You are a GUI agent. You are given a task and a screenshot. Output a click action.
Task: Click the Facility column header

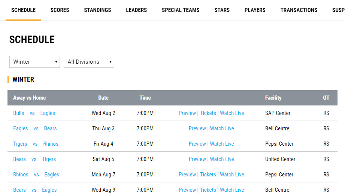pyautogui.click(x=273, y=98)
